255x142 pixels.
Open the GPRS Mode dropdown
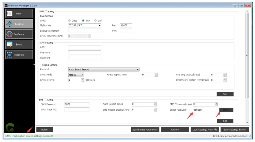click(x=76, y=75)
